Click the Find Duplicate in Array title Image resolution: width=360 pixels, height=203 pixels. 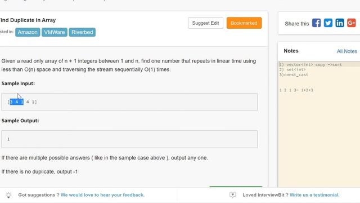click(28, 20)
